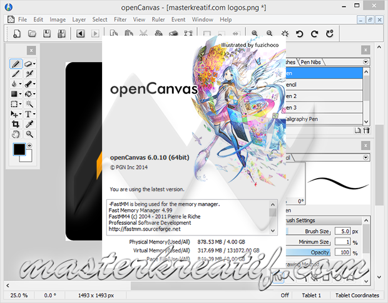Zoom out using the toolbar magnifier minus

tap(270, 33)
